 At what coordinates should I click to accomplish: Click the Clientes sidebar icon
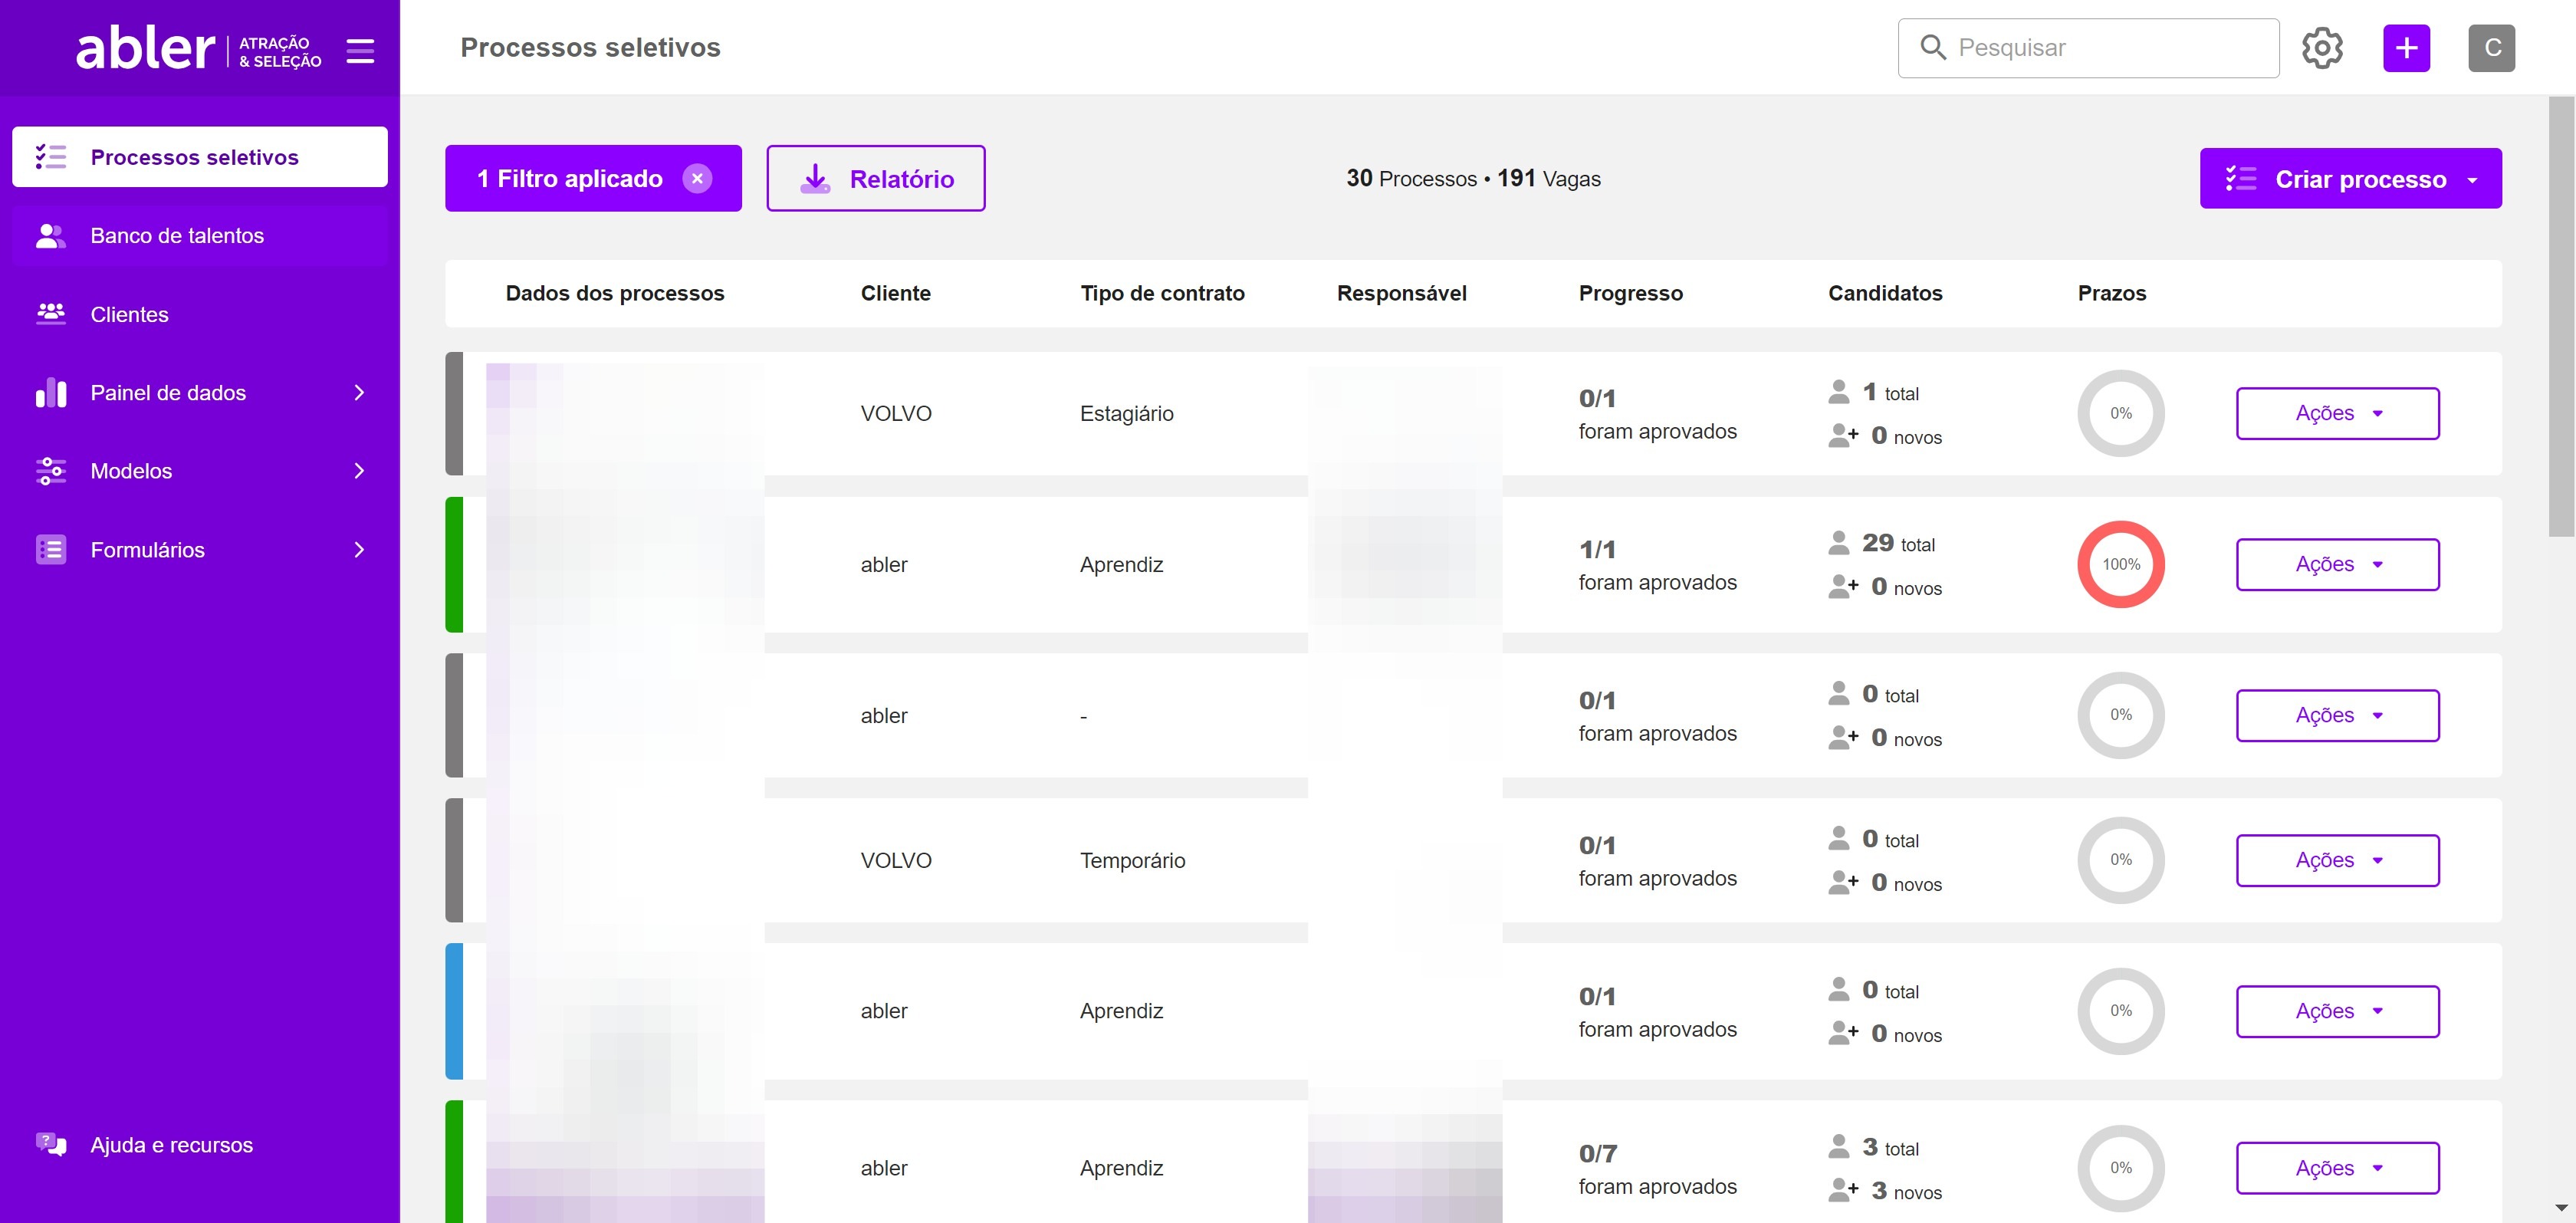[x=51, y=314]
